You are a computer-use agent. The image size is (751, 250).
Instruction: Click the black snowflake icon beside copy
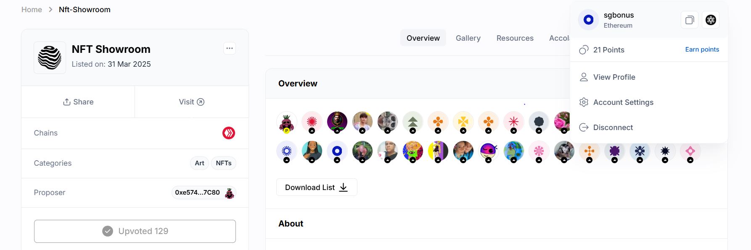coord(711,20)
